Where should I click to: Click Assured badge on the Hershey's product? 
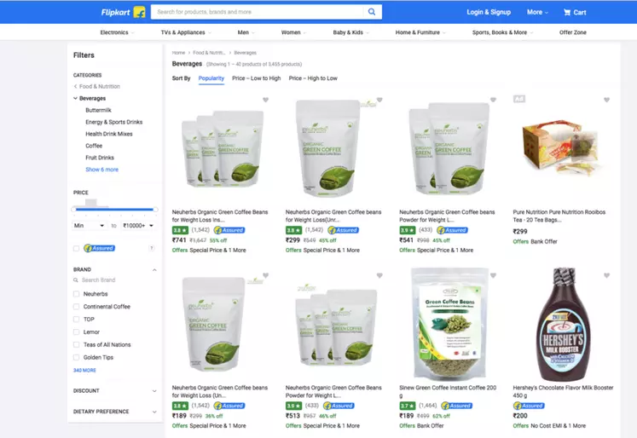[530, 406]
